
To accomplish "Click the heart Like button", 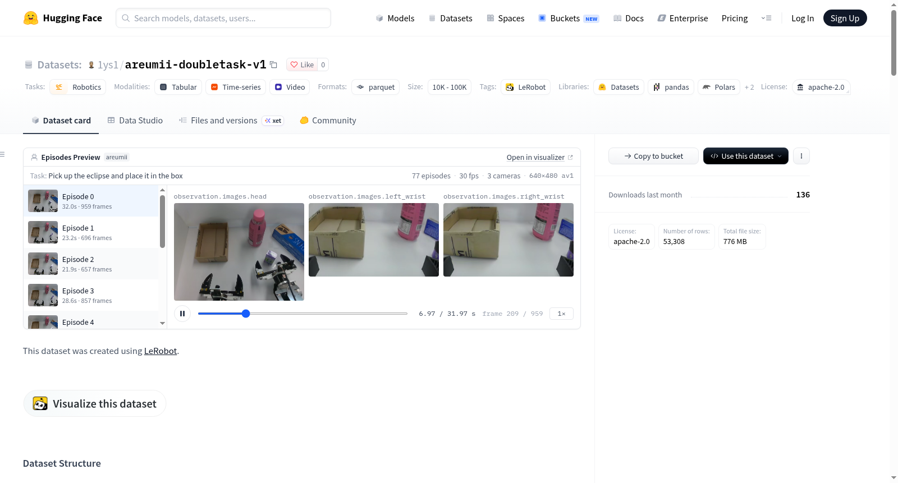I will (x=302, y=65).
